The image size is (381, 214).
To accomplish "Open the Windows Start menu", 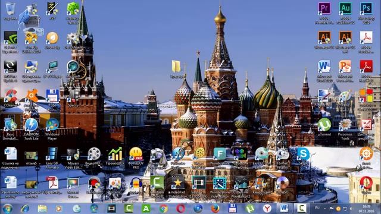I will tap(8, 209).
